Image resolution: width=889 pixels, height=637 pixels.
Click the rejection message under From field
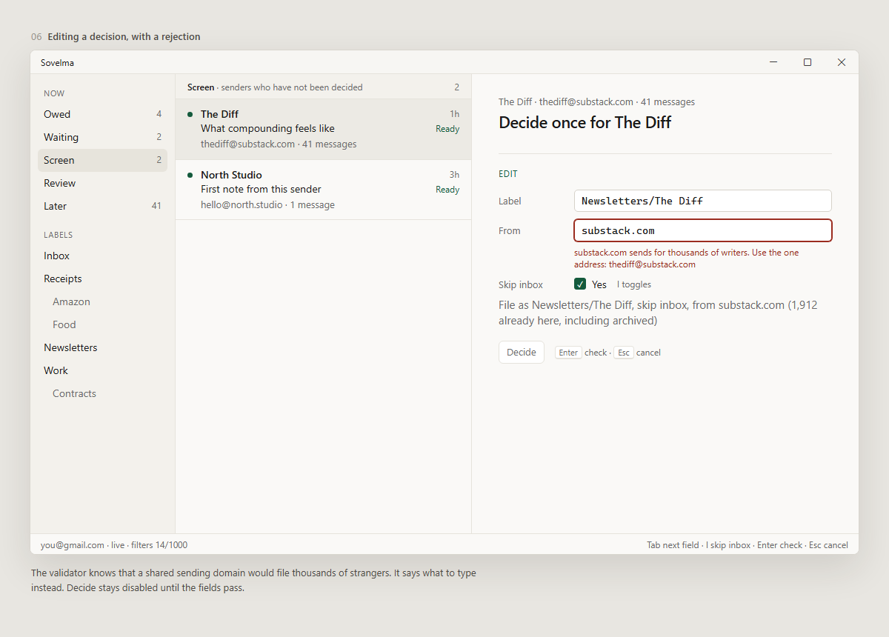tap(687, 259)
